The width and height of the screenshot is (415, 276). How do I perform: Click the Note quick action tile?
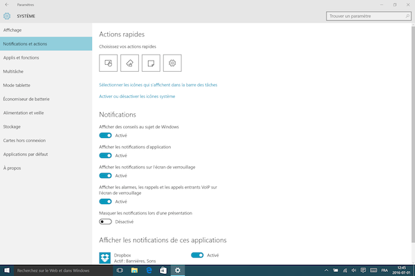tap(151, 63)
